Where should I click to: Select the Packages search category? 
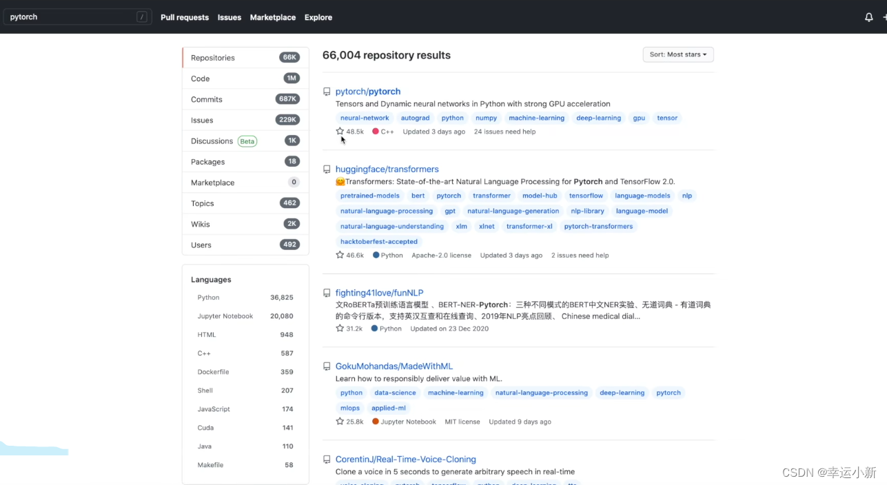point(245,162)
